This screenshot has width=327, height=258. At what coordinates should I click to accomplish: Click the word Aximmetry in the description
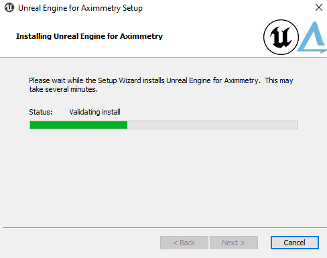click(x=241, y=80)
